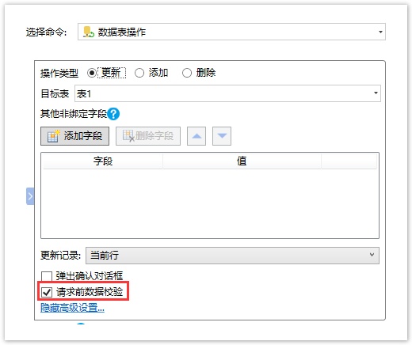Open the 更新记录 dropdown showing 当前行
The image size is (412, 345).
[x=232, y=256]
